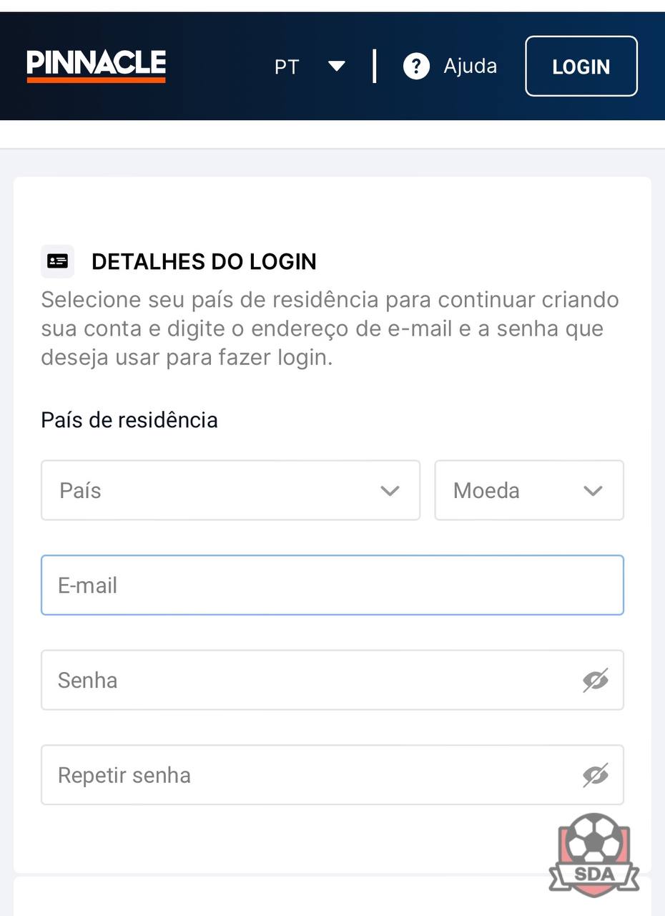The height and width of the screenshot is (916, 665).
Task: Open the País dropdown
Action: [x=230, y=490]
